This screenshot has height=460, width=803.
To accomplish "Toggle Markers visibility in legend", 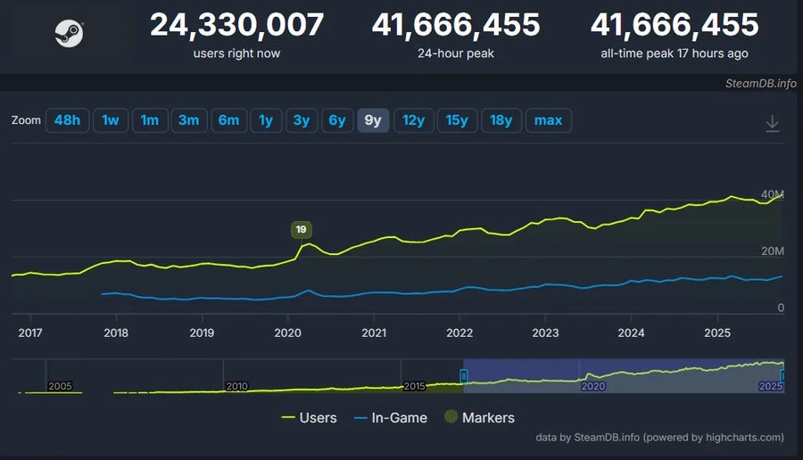I will [478, 417].
